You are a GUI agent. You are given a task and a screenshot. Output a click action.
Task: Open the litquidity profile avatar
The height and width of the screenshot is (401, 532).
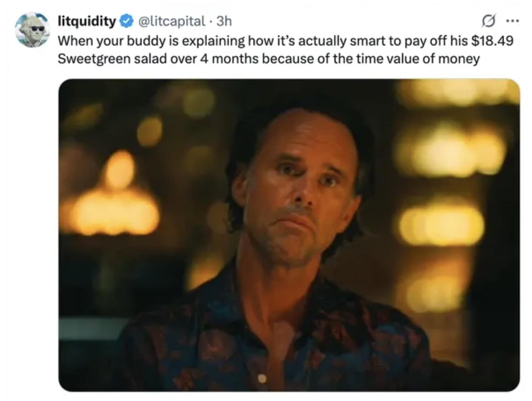(x=32, y=30)
